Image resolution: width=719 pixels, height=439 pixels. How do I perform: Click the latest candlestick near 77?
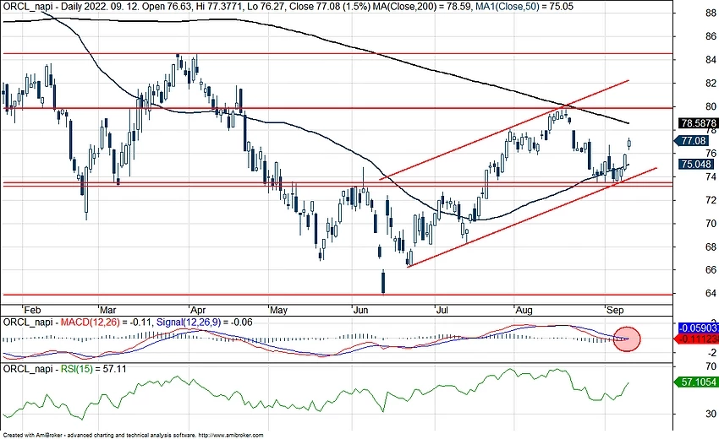(629, 144)
